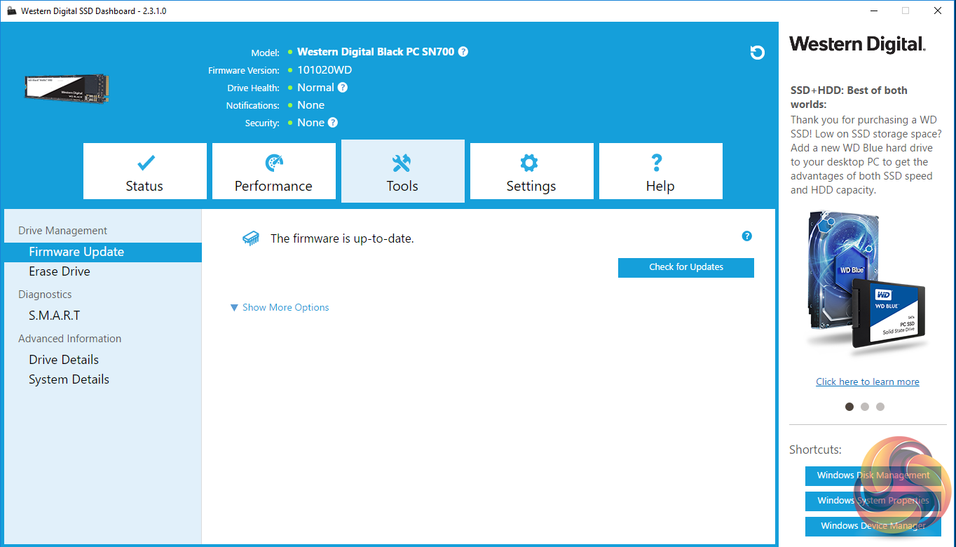Click the SSD drive image in header
The width and height of the screenshot is (956, 547).
[x=67, y=88]
